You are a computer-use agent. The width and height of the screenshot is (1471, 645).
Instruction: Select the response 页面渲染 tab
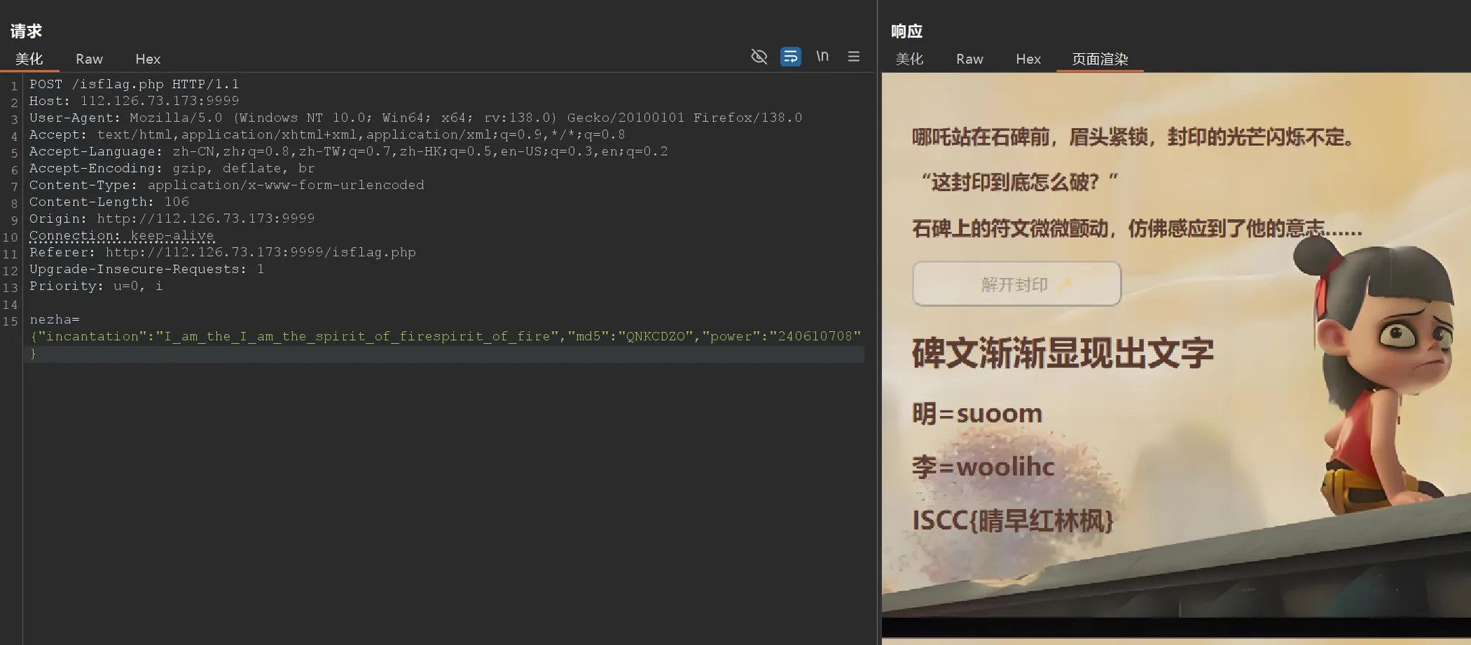coord(1100,59)
